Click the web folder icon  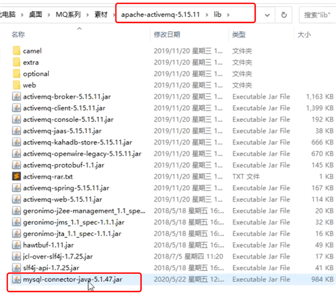click(17, 85)
